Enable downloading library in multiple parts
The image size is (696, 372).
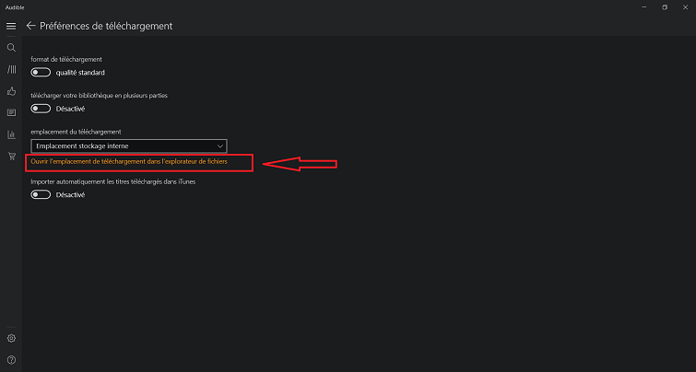coord(41,109)
